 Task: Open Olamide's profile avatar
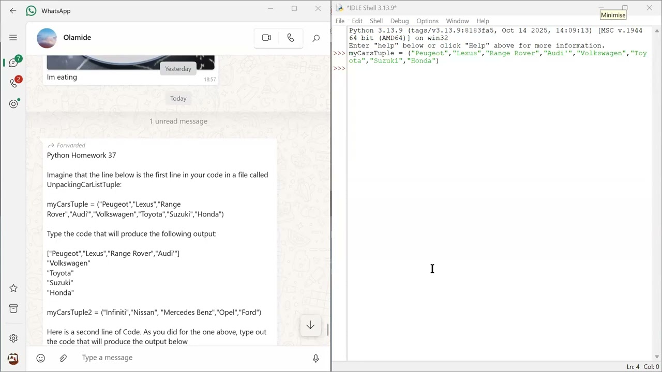pyautogui.click(x=47, y=38)
